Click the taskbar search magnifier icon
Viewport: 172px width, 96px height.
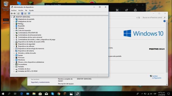click(x=9, y=94)
